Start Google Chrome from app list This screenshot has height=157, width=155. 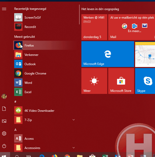[x=44, y=73]
